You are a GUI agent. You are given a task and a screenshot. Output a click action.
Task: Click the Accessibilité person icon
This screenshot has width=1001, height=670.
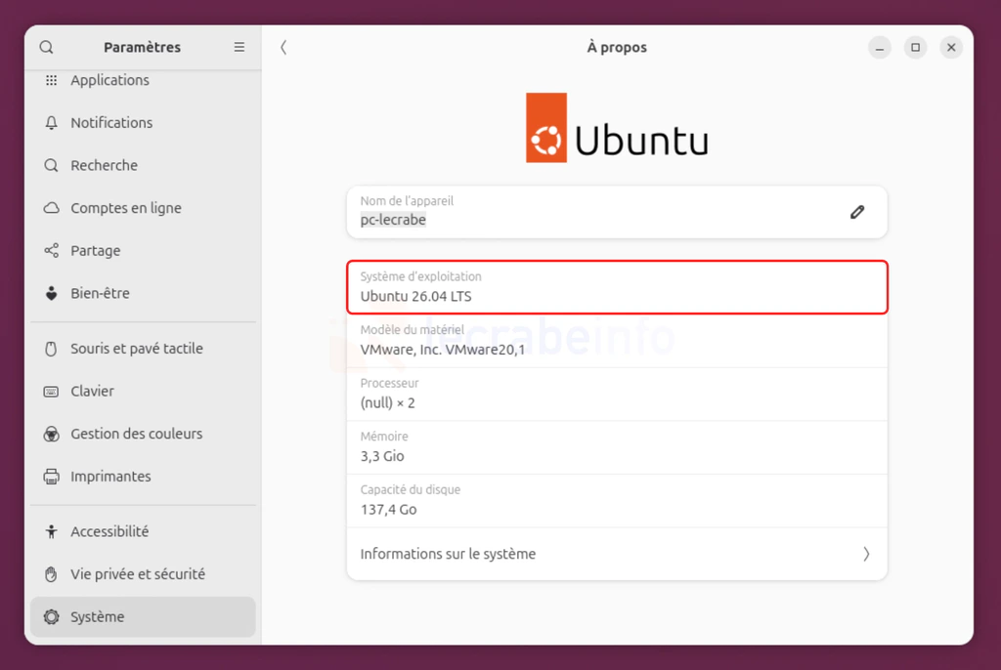pyautogui.click(x=51, y=531)
